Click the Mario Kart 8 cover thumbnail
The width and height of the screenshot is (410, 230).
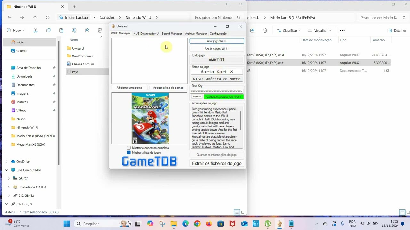point(150,119)
